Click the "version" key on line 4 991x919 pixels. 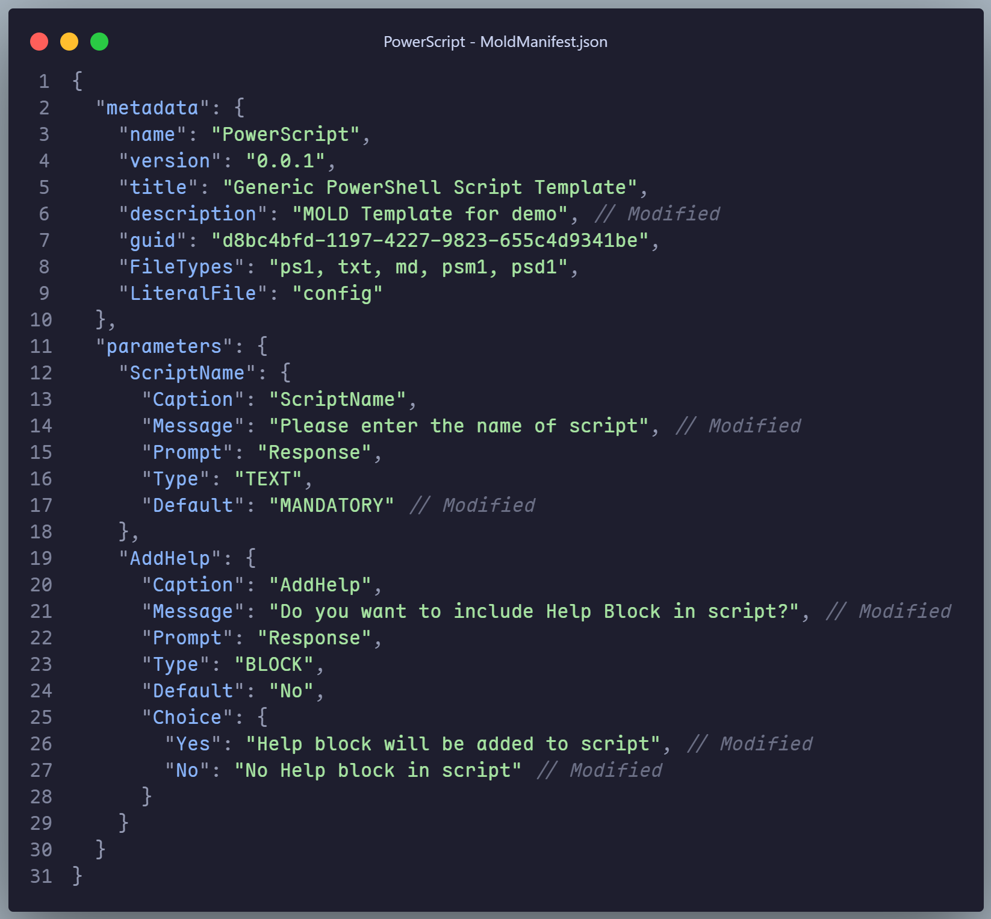(170, 161)
